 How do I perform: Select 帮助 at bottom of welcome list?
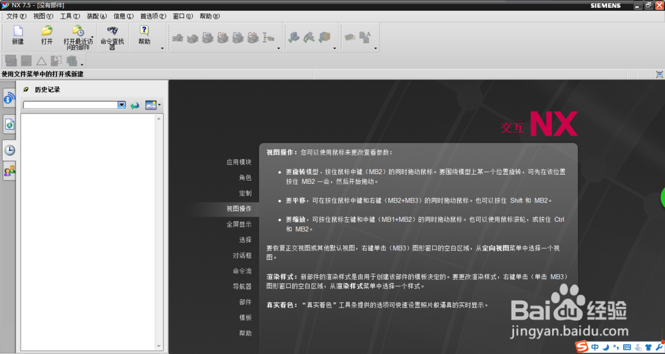point(245,333)
